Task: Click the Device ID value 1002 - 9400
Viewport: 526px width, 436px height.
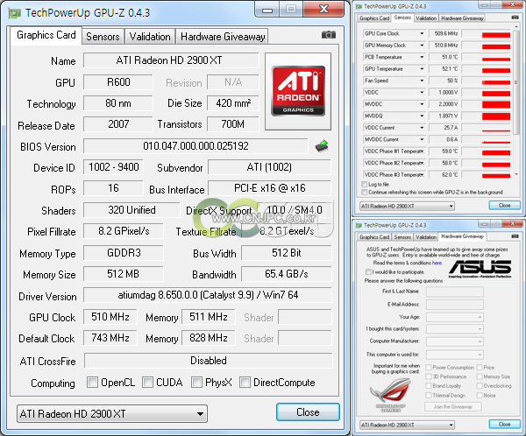Action: coord(113,167)
